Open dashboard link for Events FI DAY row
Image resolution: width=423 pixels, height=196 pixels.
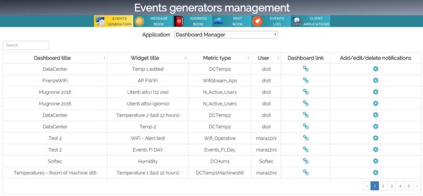306,150
